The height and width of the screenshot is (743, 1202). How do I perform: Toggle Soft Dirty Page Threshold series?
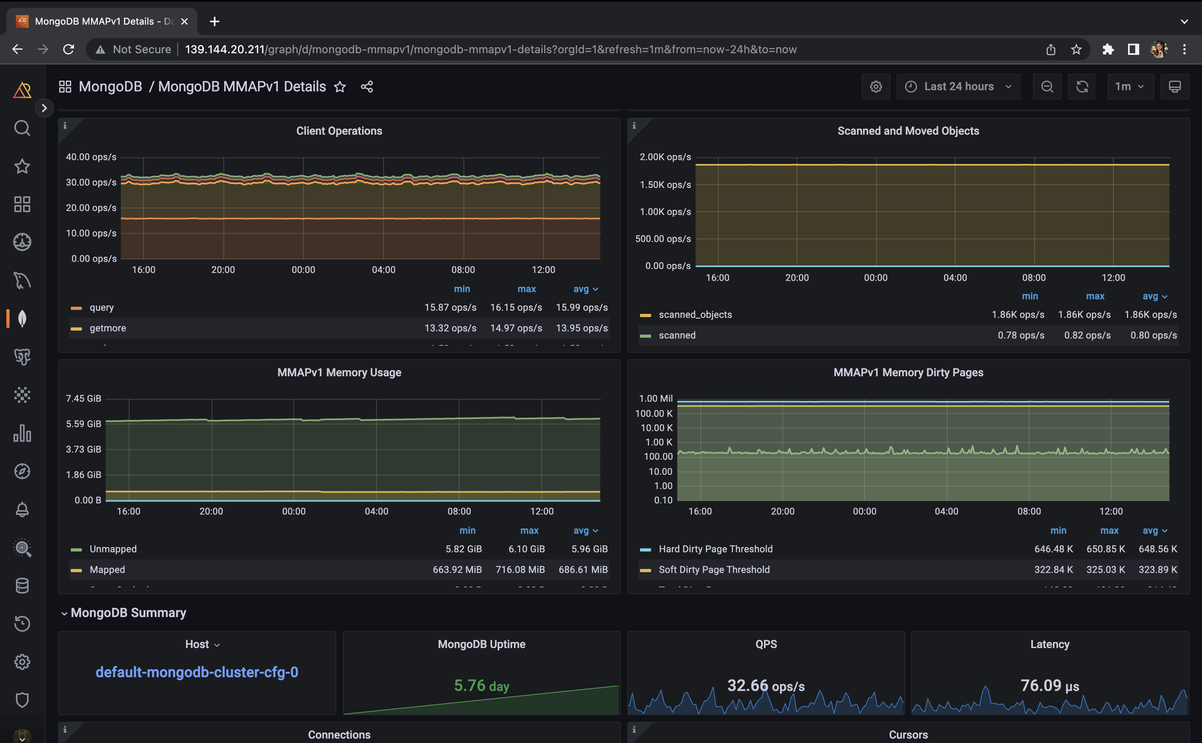click(714, 569)
